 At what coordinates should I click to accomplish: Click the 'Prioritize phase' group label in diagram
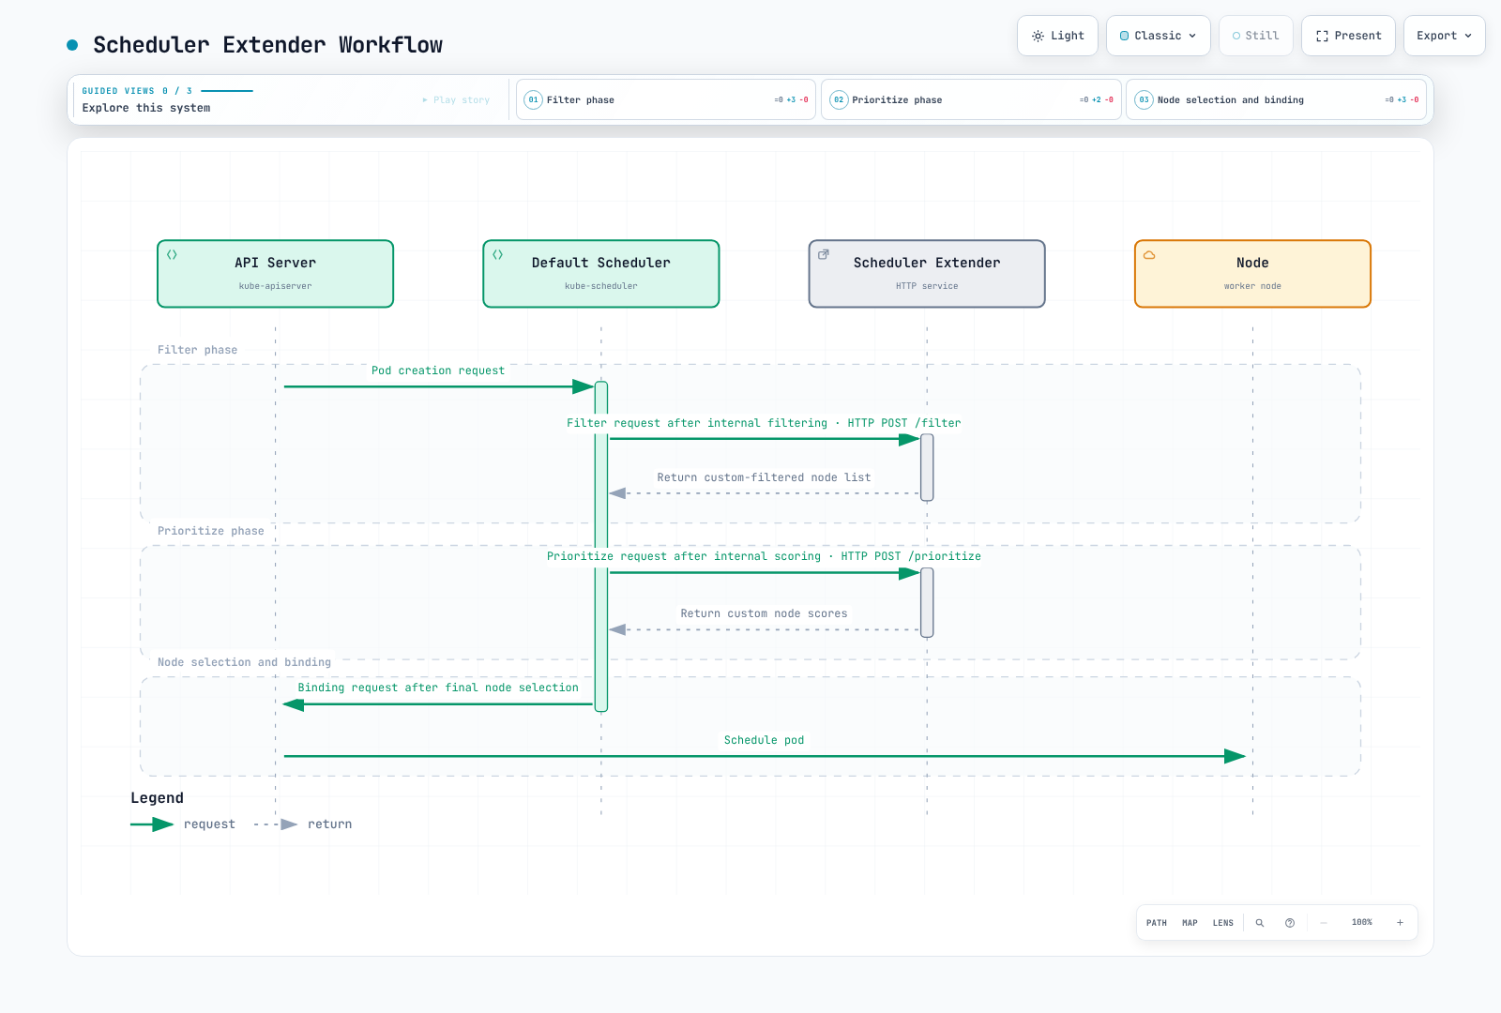(211, 531)
